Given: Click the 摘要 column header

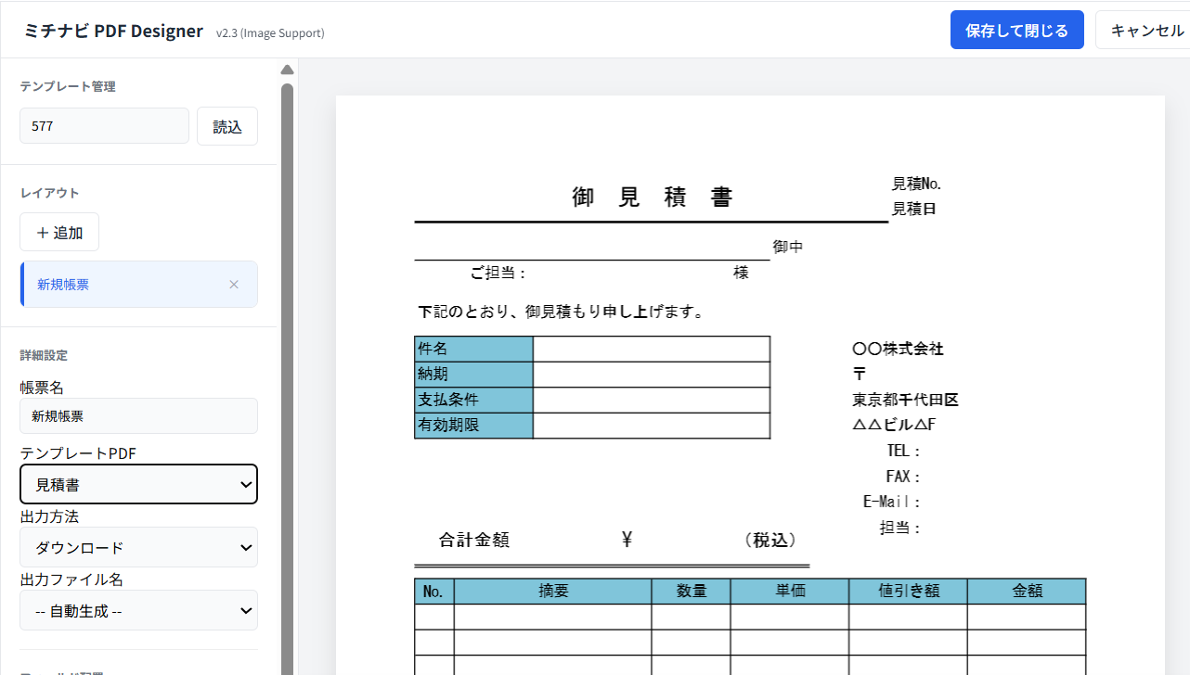Looking at the screenshot, I should pyautogui.click(x=553, y=591).
